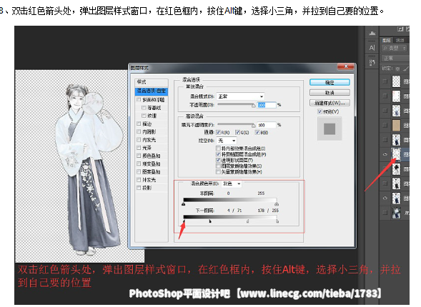This screenshot has height=307, width=421.
Task: Click the 确定 (OK) button
Action: tap(330, 82)
